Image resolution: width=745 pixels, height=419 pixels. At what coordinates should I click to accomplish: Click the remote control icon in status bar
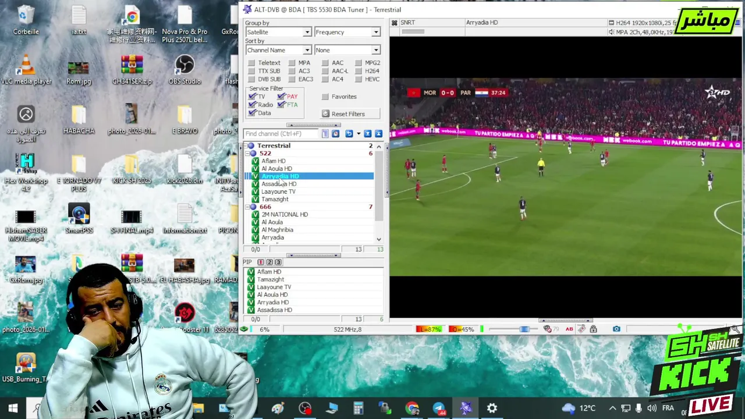(x=581, y=329)
